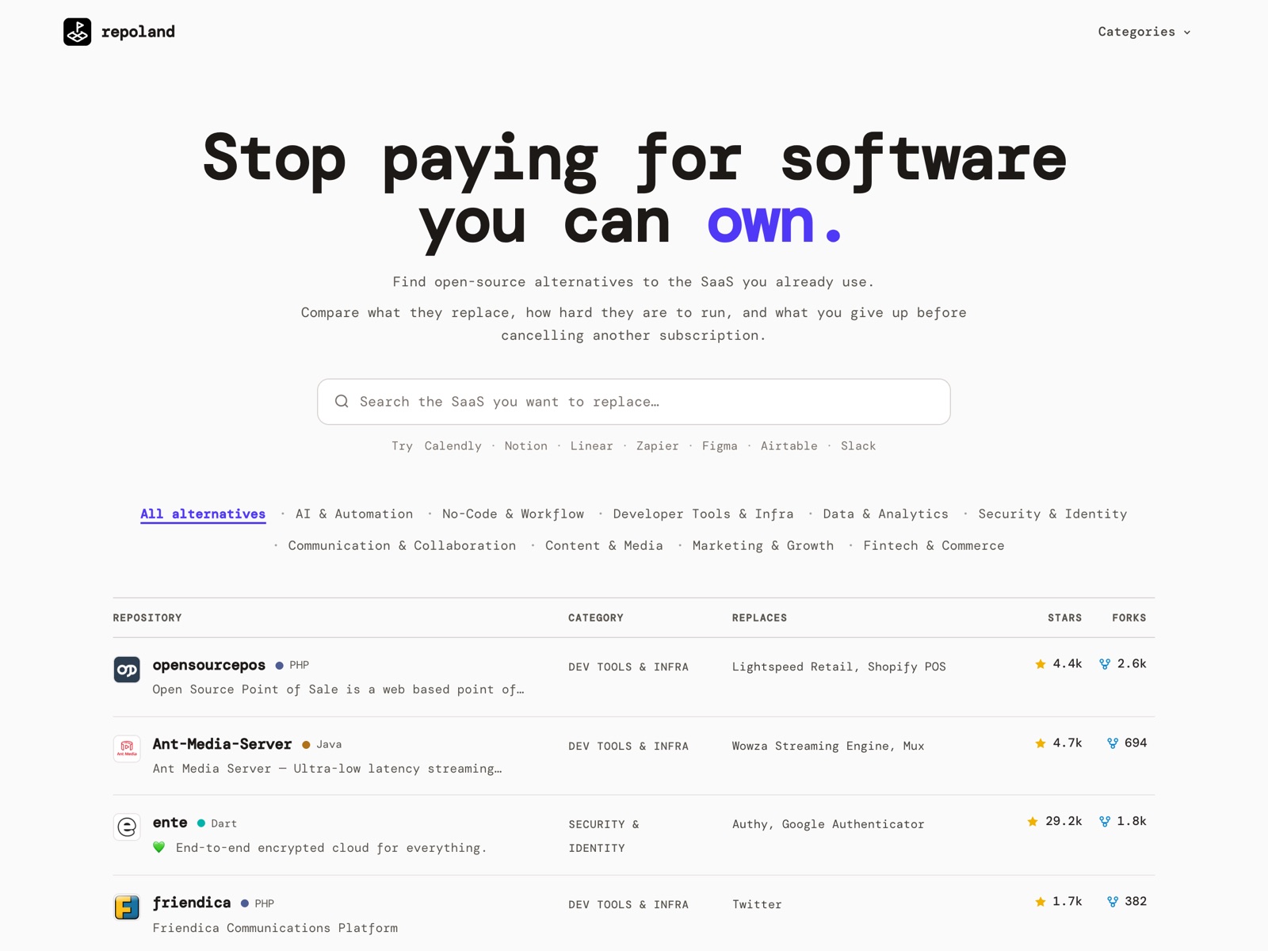The width and height of the screenshot is (1268, 951).
Task: Filter by AI & Automation
Action: click(x=354, y=514)
